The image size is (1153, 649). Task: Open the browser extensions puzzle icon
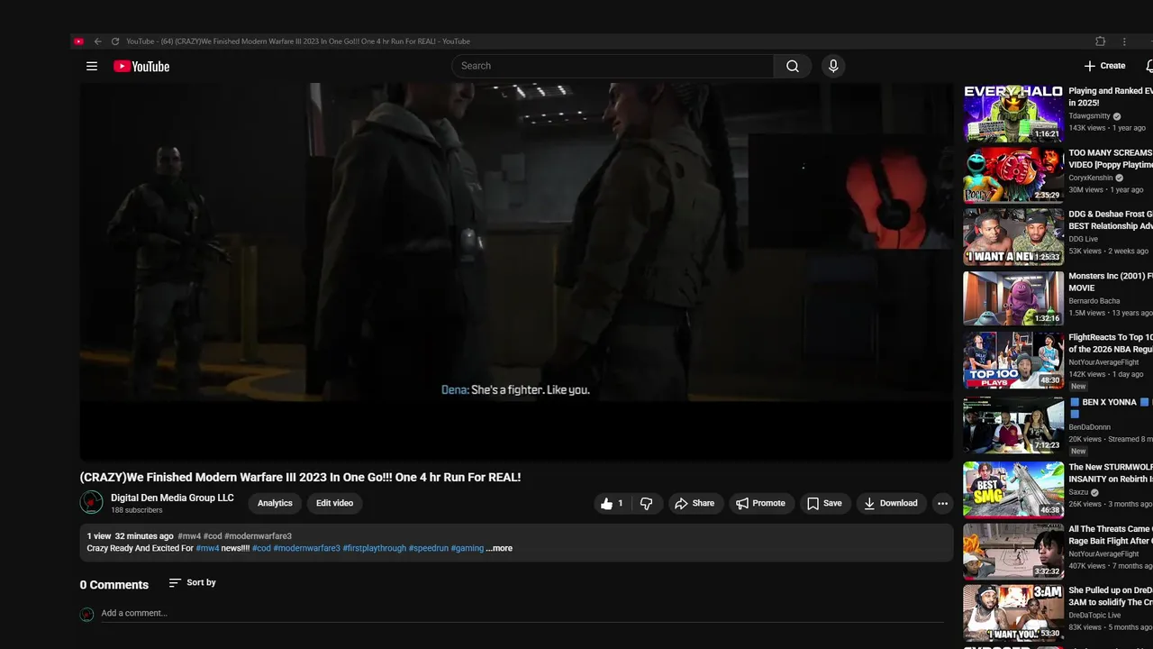tap(1100, 41)
